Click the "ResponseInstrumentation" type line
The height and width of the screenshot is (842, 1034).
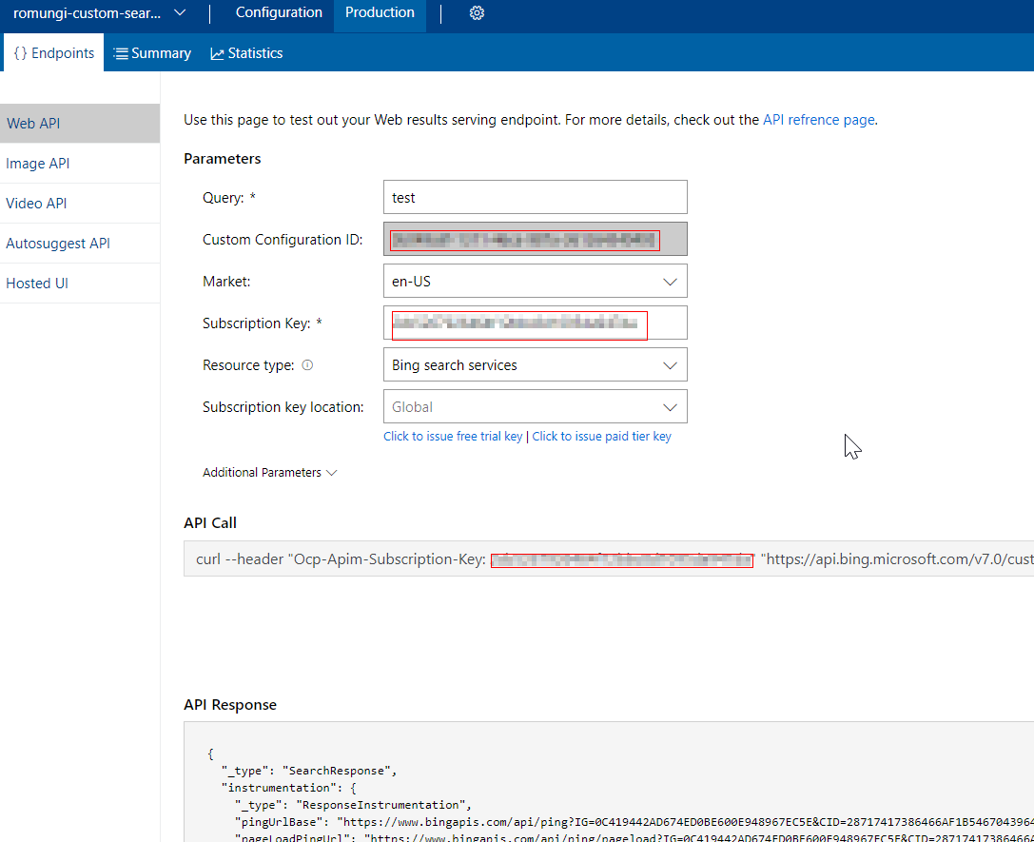point(354,805)
